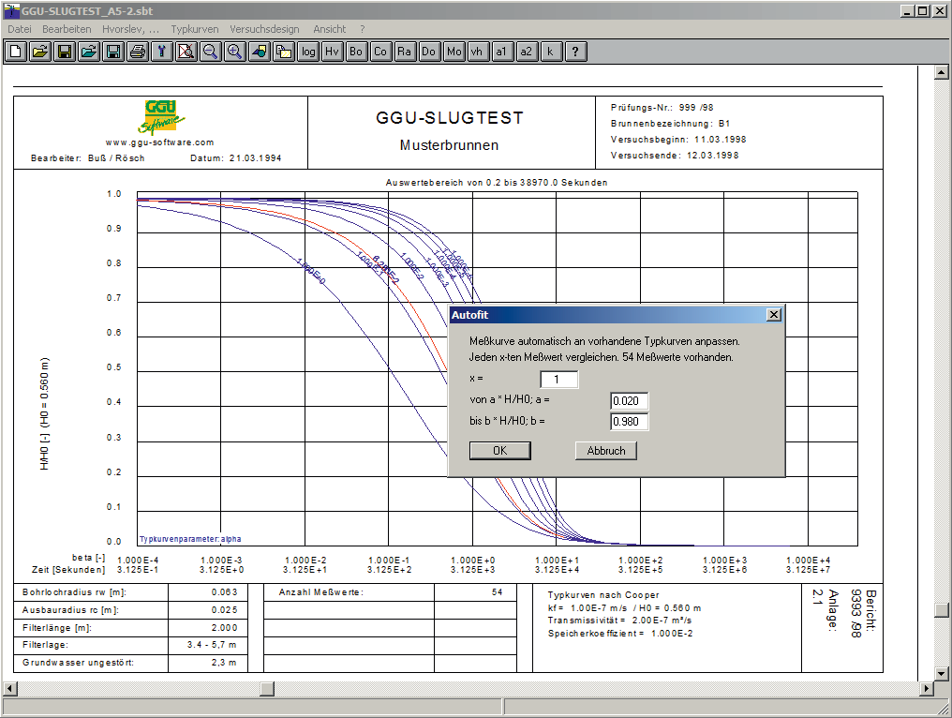This screenshot has width=952, height=718.
Task: Zoom out with the minus magnifier
Action: (x=210, y=52)
